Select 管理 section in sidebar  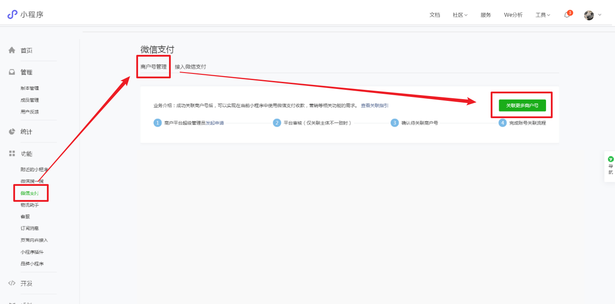27,73
